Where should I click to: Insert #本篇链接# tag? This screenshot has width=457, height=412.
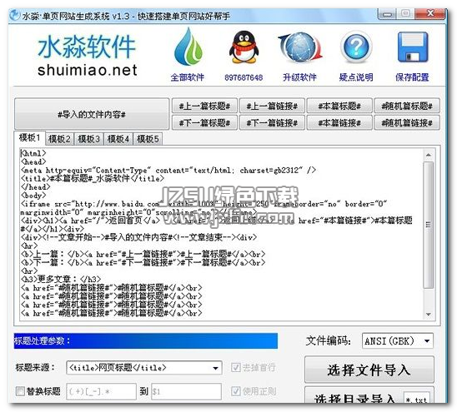339,123
